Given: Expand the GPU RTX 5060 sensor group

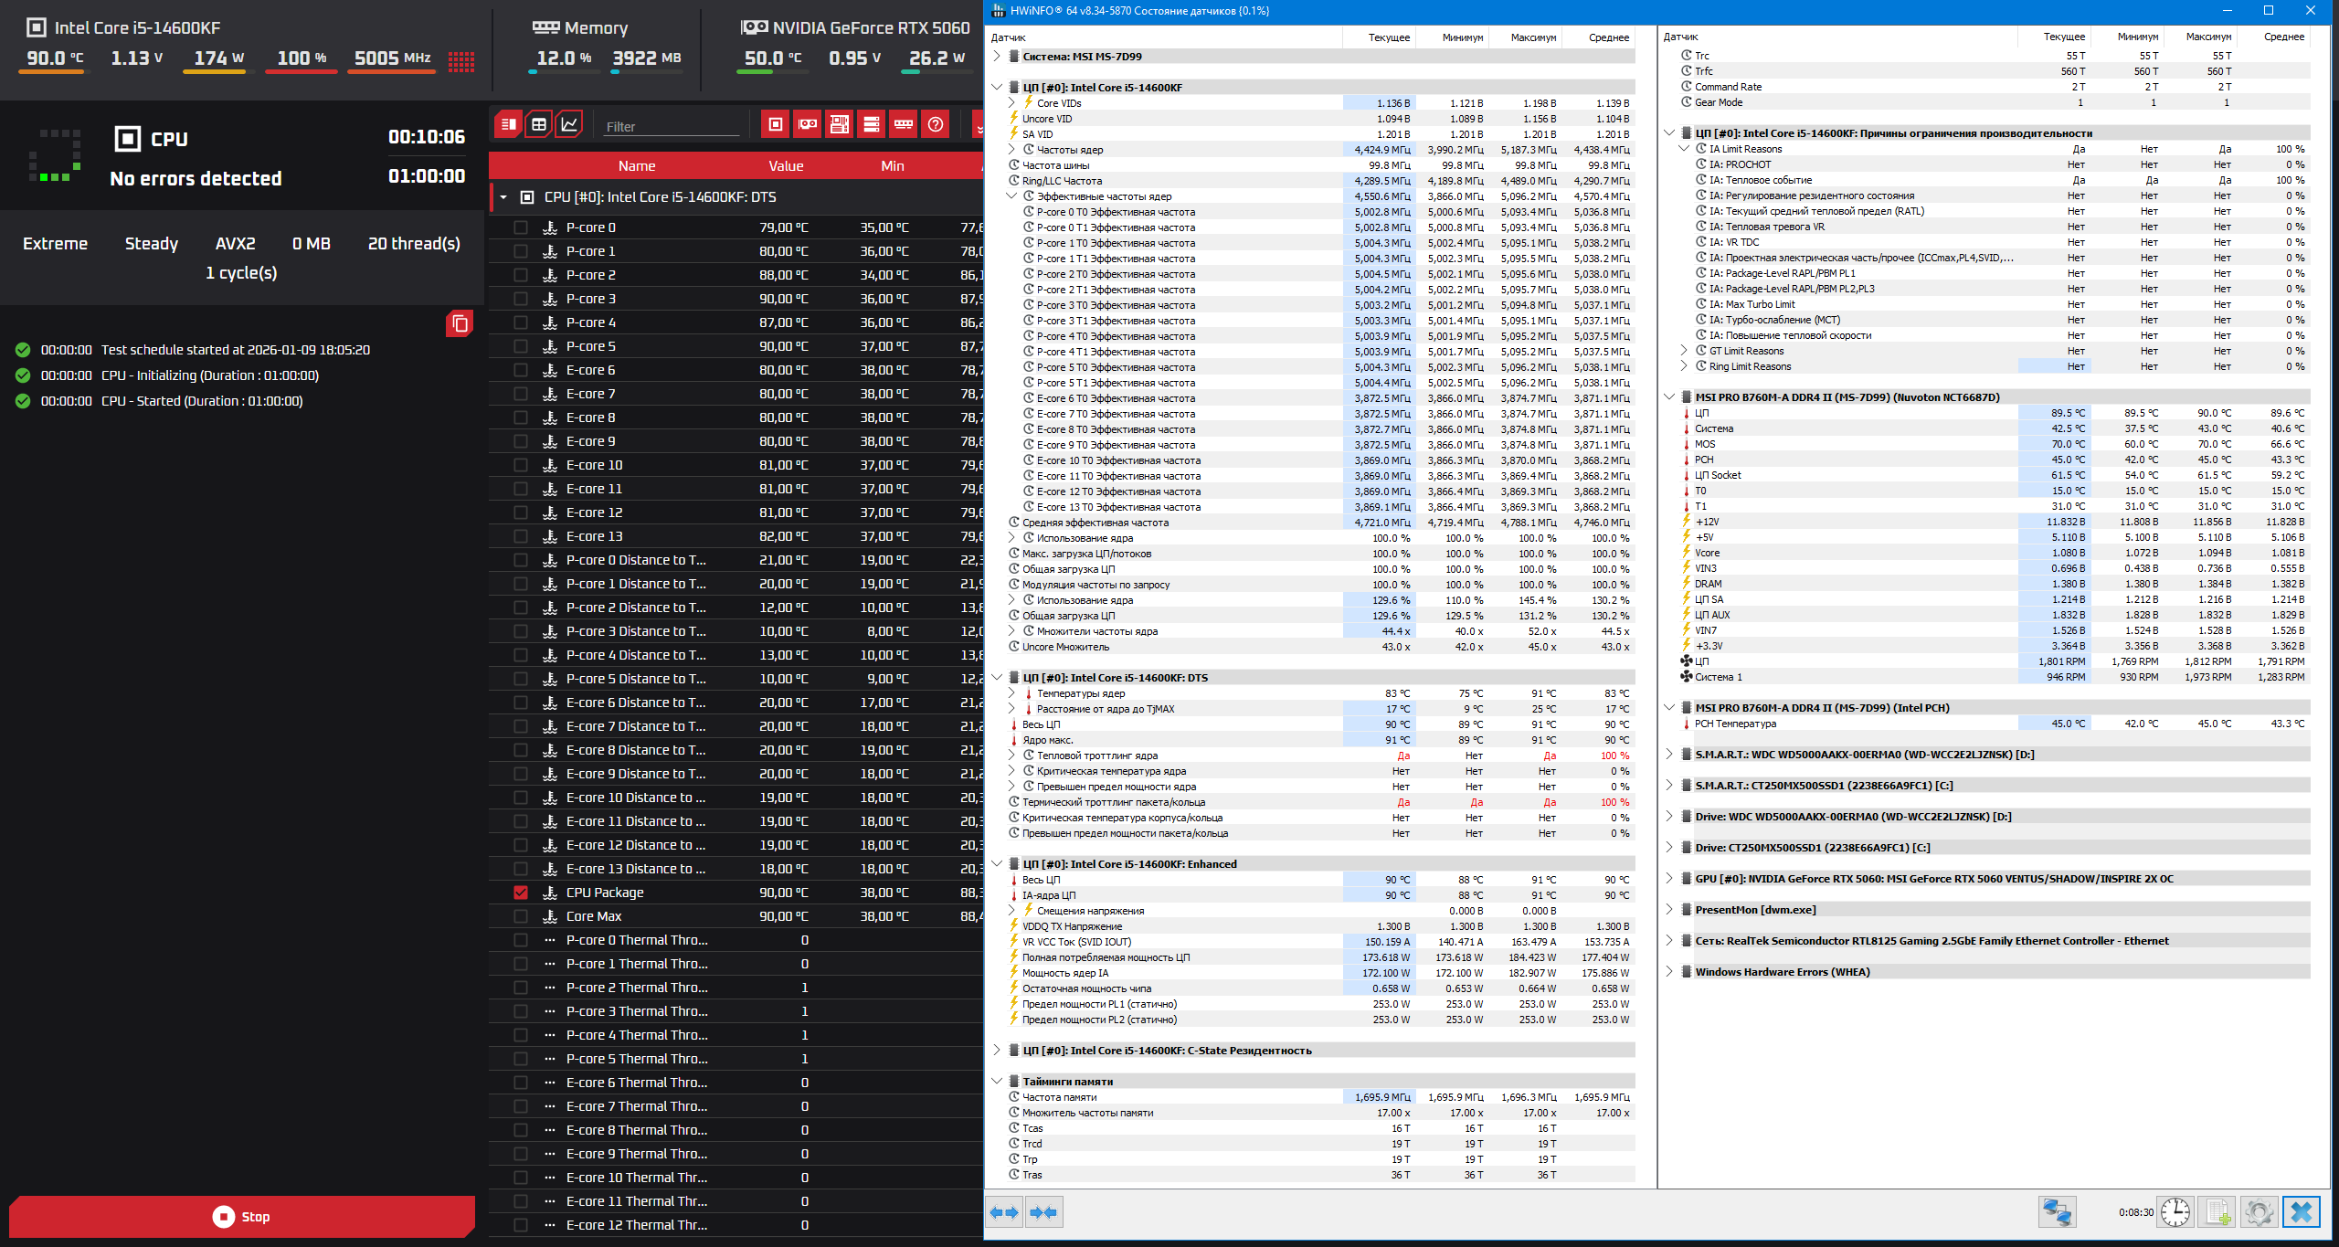Looking at the screenshot, I should [x=1669, y=879].
